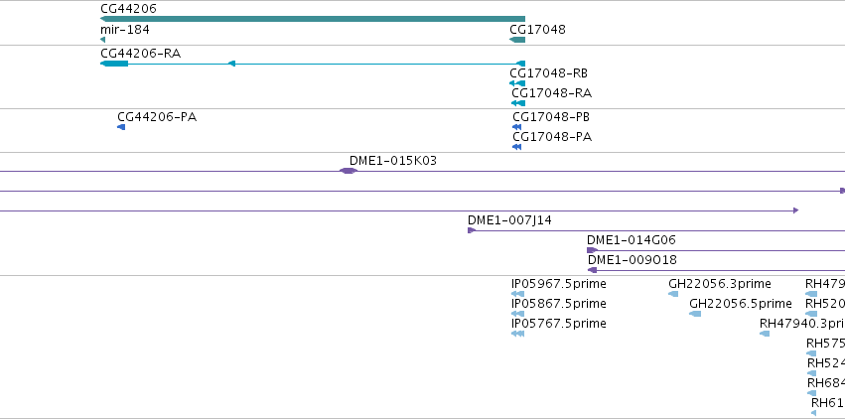This screenshot has height=419, width=845.
Task: Select the EST glyph under RH479
Action: coord(811,294)
